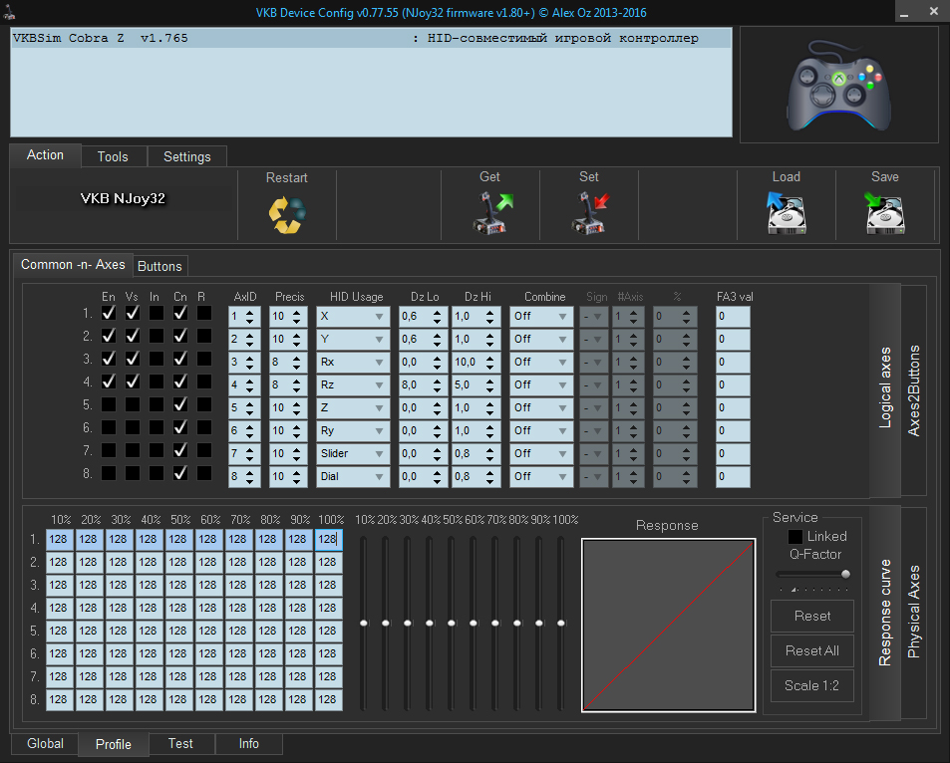Image resolution: width=950 pixels, height=763 pixels.
Task: Open the Physical Axes vertical tab
Action: click(914, 612)
